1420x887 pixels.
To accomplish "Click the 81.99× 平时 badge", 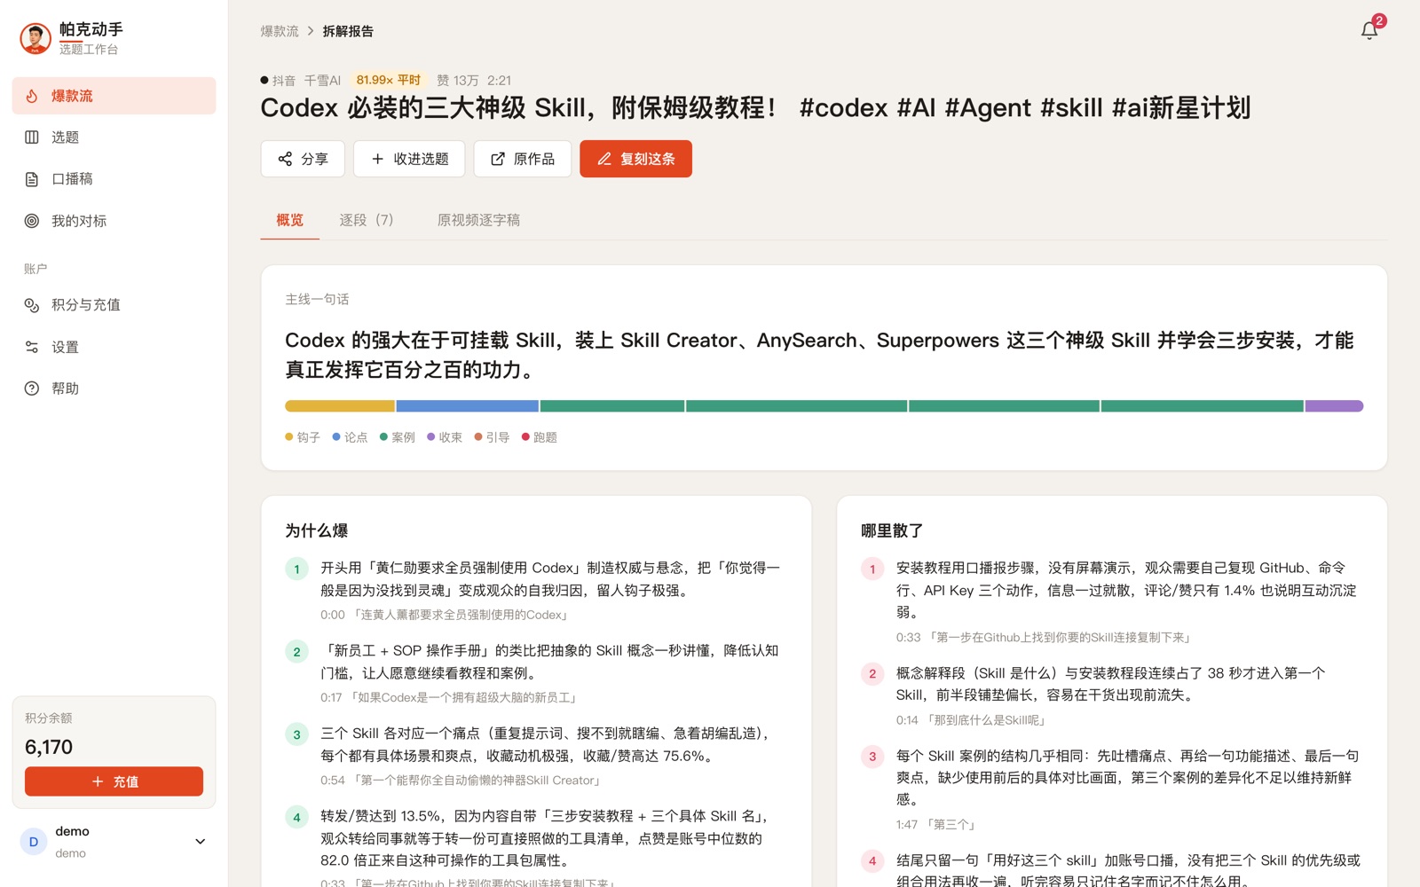I will click(x=389, y=80).
